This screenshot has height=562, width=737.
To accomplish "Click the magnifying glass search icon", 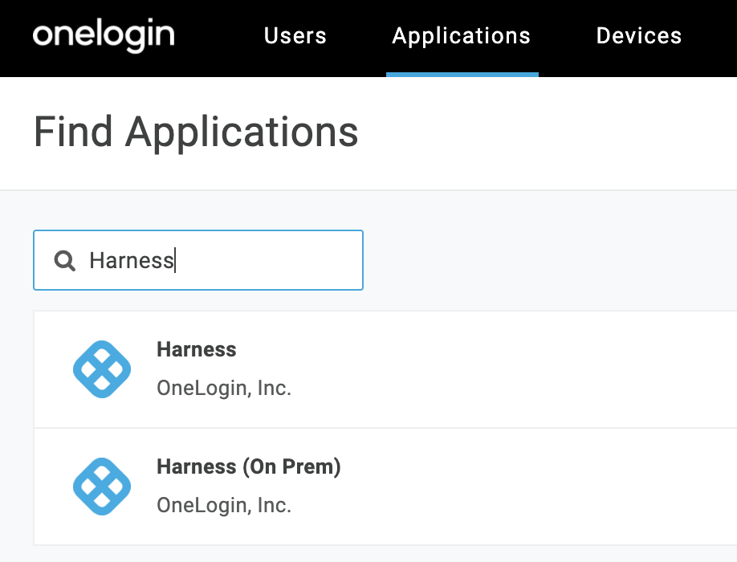I will click(64, 260).
